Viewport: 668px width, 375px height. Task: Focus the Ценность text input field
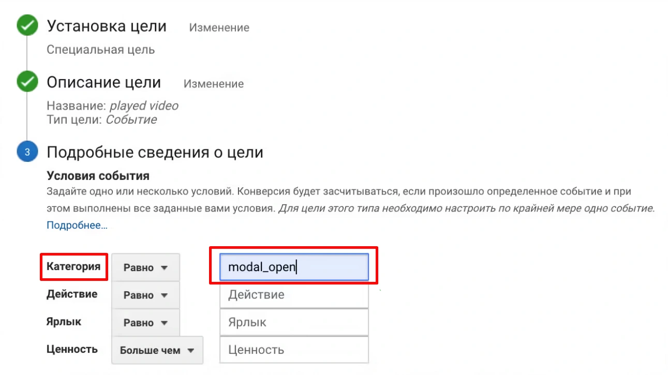293,350
